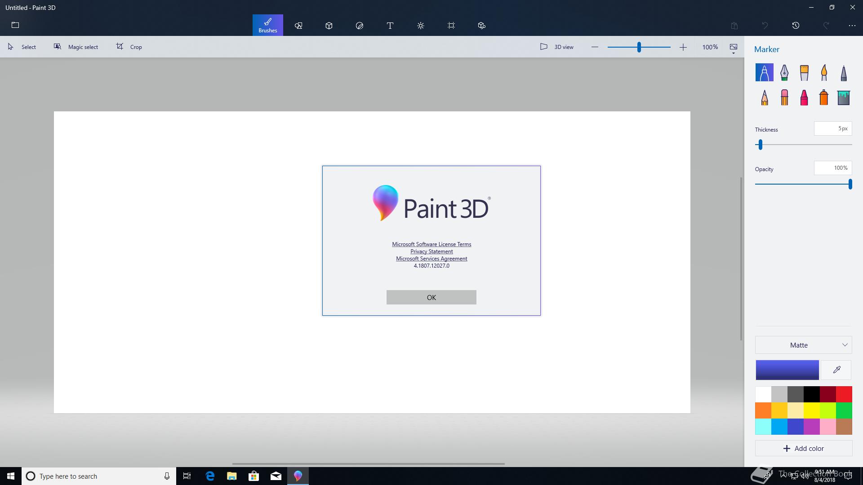Select the Brushes tab
This screenshot has height=485, width=863.
coord(268,25)
